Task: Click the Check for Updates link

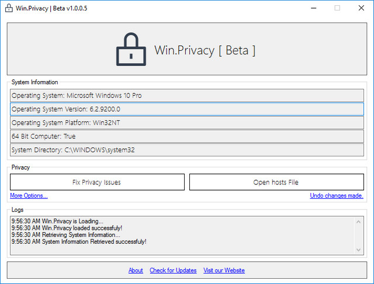Action: [173, 271]
